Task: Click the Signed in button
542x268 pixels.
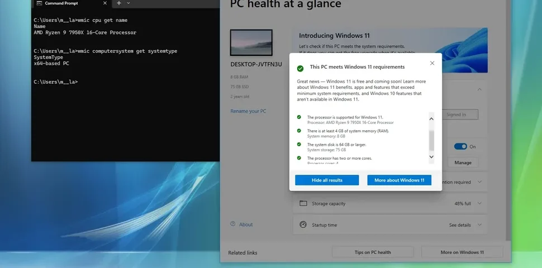Action: [456, 114]
